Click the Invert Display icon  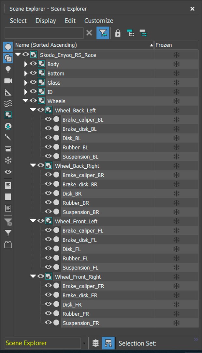[x=8, y=208]
